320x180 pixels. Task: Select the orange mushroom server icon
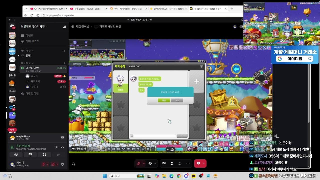pyautogui.click(x=12, y=83)
